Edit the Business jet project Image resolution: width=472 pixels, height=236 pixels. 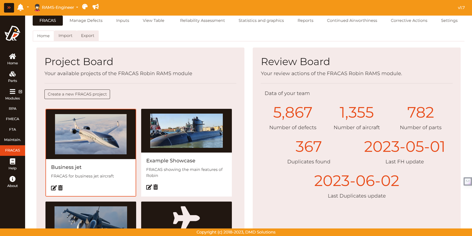tap(54, 188)
